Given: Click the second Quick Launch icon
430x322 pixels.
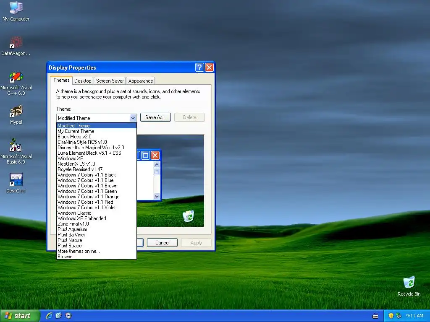Looking at the screenshot, I should click(x=59, y=316).
